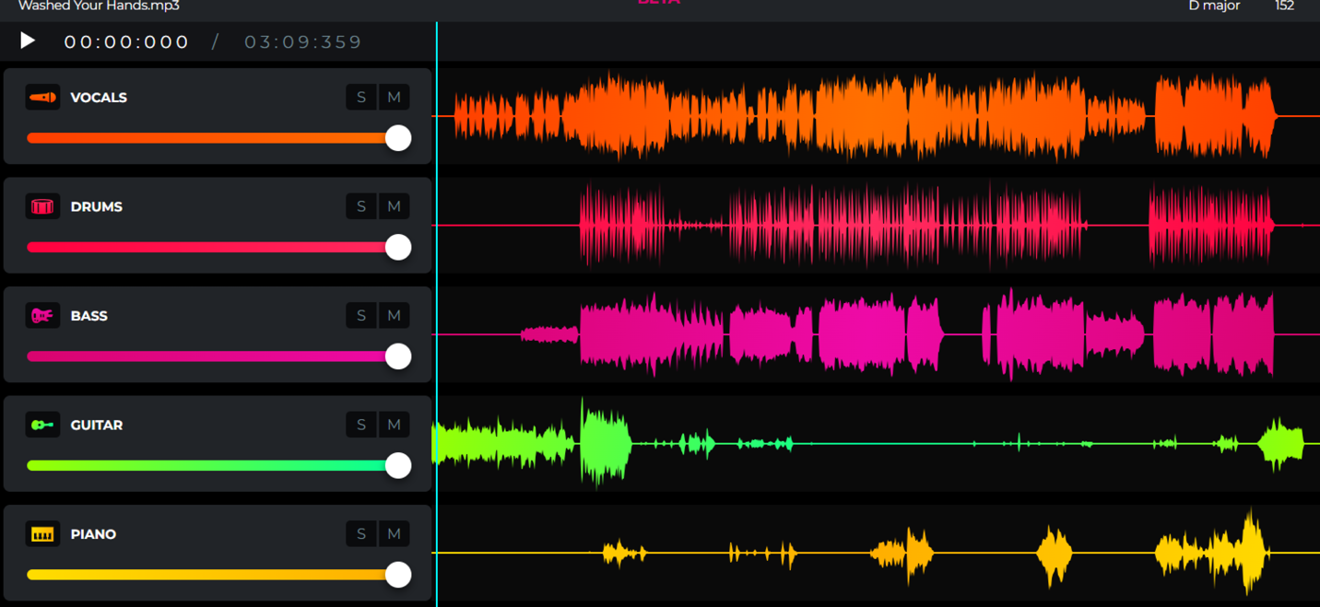This screenshot has height=607, width=1320.
Task: Solo the Vocals track
Action: tap(361, 98)
